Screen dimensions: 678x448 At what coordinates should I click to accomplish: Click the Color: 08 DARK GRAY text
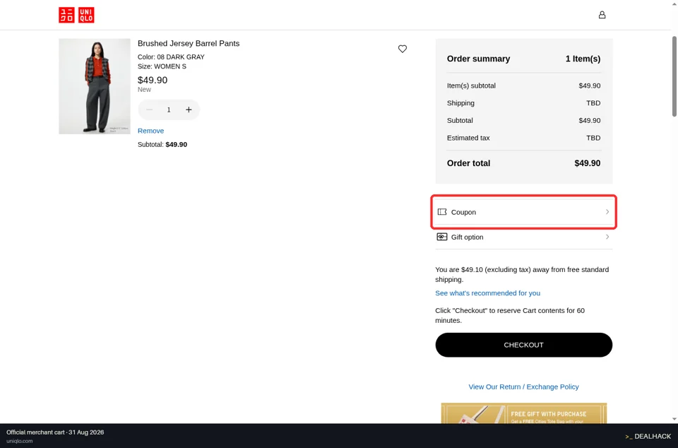click(171, 57)
